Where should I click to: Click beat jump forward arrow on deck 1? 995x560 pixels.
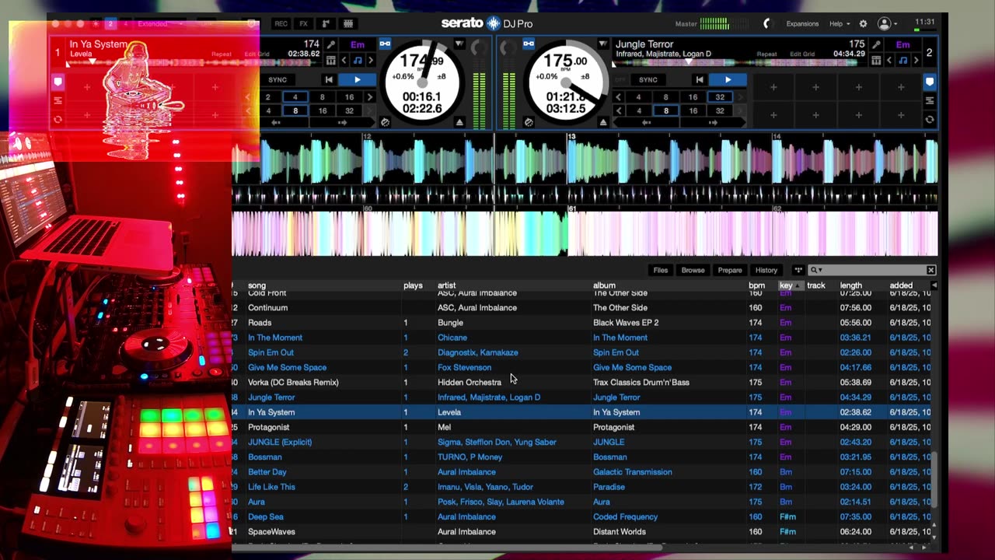(342, 123)
